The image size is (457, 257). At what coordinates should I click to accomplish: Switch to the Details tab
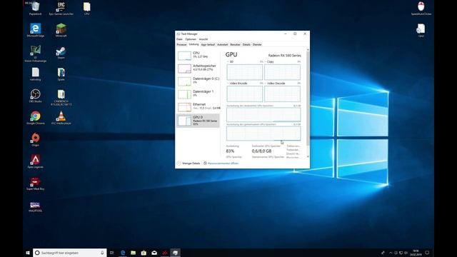(246, 44)
